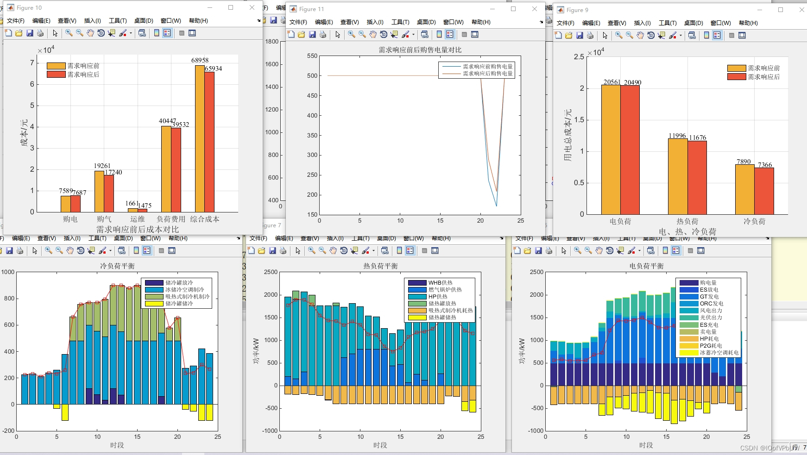Save Figure 10 using the floppy icon

[x=30, y=33]
